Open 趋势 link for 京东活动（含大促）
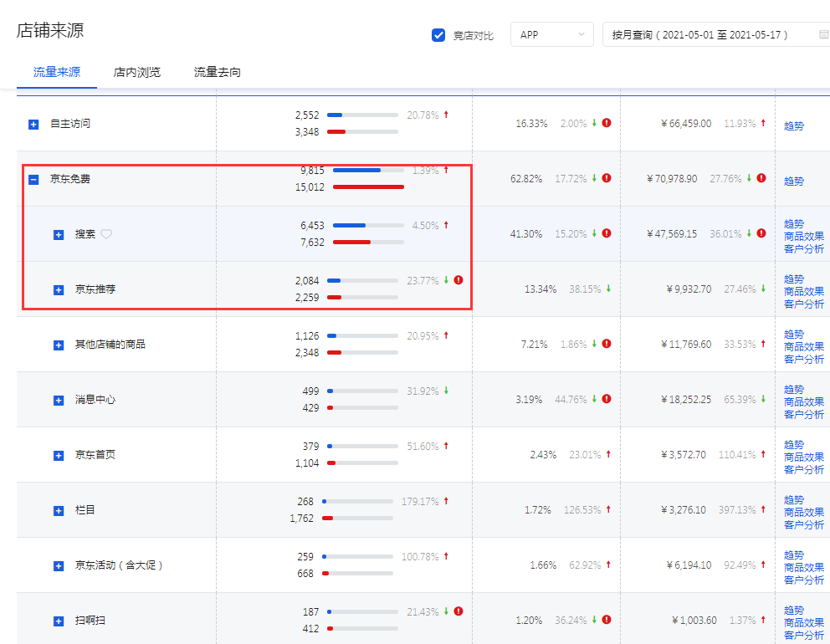The width and height of the screenshot is (830, 644). point(794,555)
